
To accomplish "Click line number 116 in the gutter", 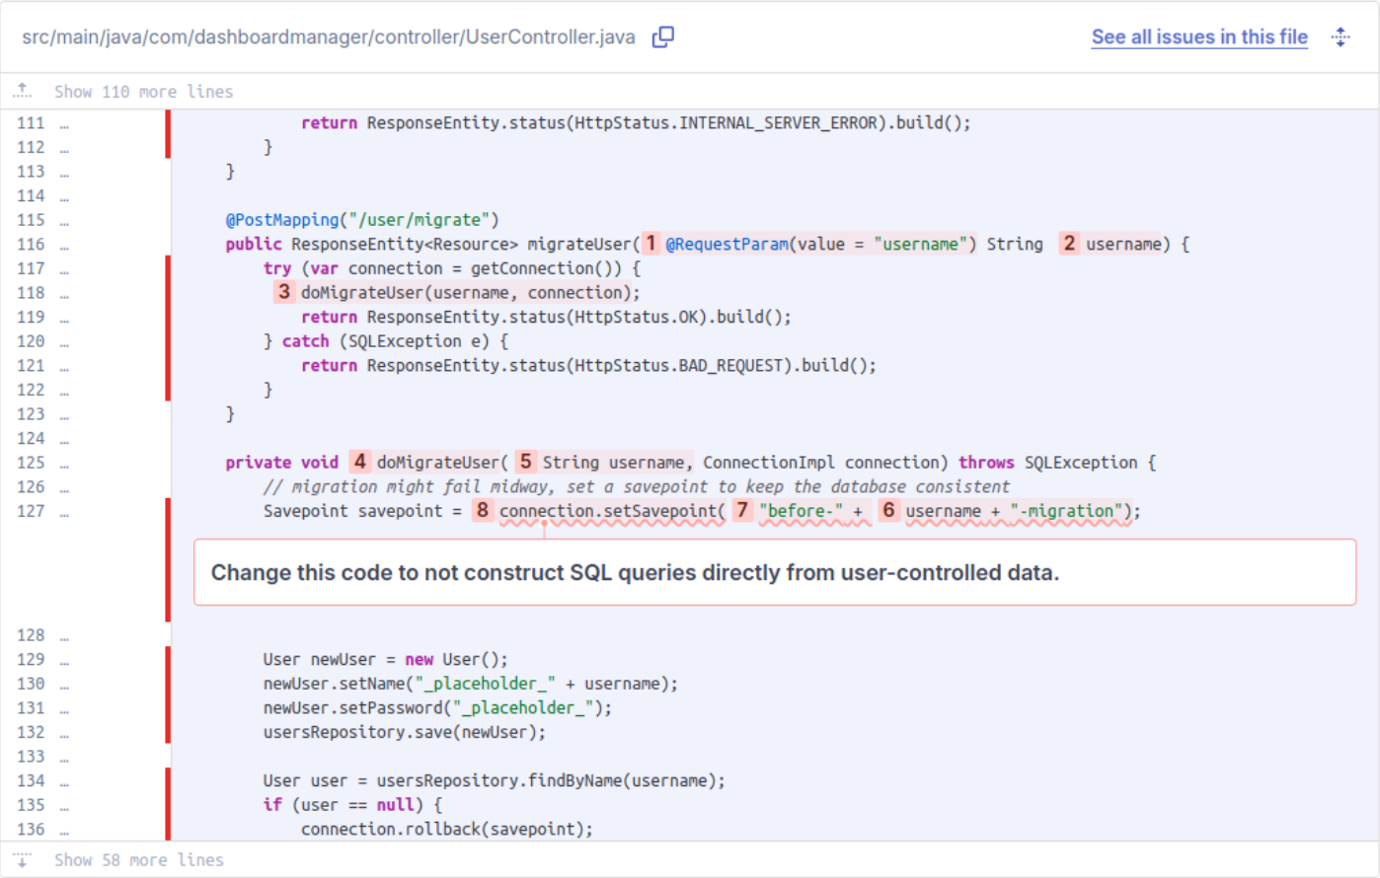I will (31, 244).
